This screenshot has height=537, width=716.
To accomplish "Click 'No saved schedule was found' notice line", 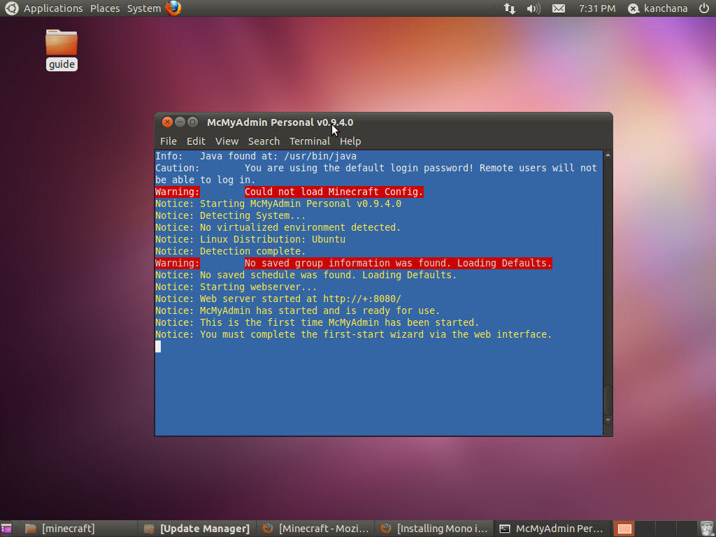I will pos(329,275).
